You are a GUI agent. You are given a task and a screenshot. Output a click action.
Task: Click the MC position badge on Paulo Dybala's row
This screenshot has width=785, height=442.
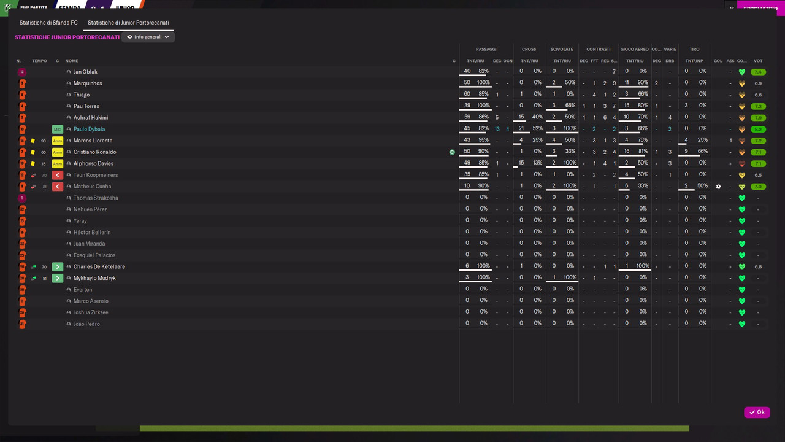58,130
